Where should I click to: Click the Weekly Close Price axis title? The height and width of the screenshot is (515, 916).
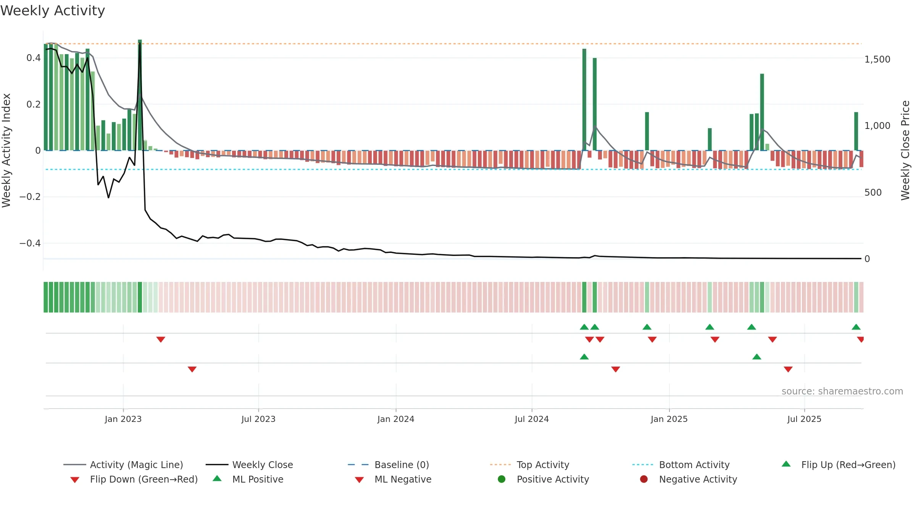tap(905, 150)
